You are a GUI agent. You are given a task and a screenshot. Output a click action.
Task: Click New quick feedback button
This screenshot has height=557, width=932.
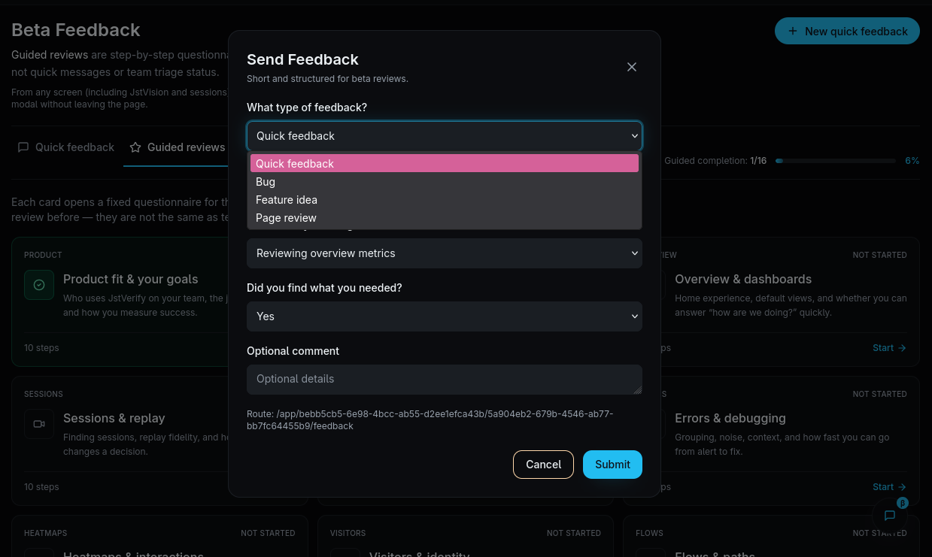(847, 31)
